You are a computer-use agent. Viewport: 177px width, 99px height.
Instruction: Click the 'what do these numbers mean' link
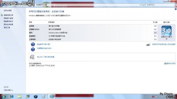point(44,44)
